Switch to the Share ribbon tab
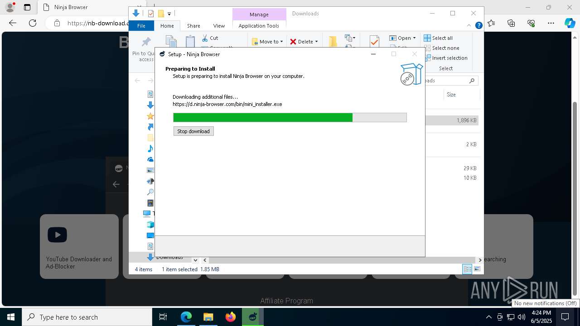Image resolution: width=580 pixels, height=326 pixels. click(193, 26)
